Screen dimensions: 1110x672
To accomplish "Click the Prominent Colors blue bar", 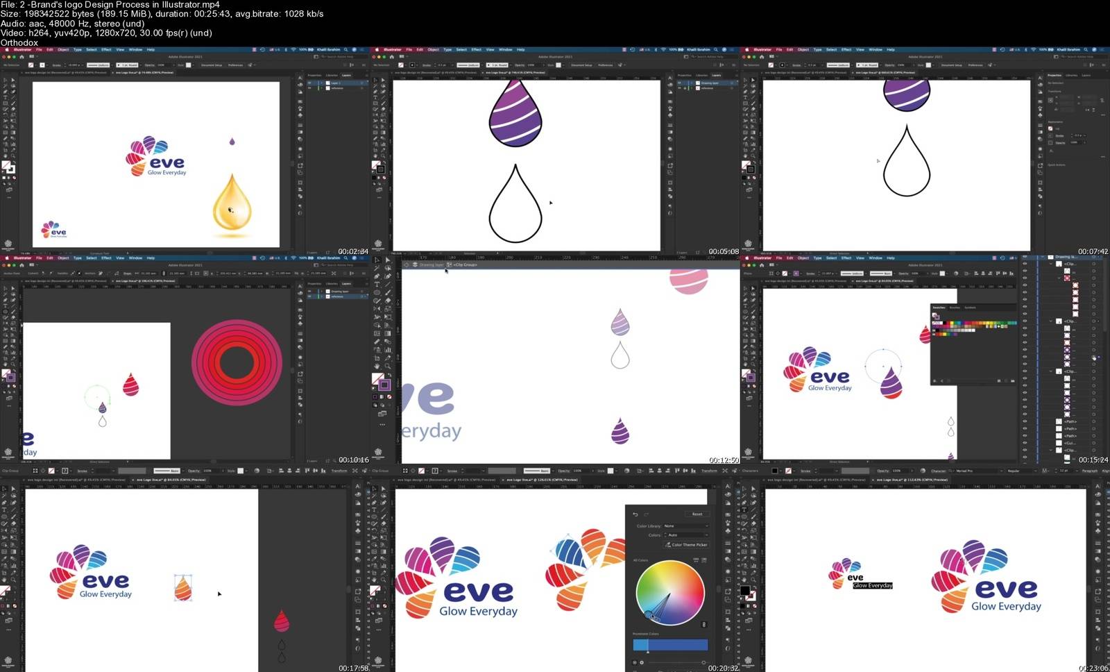I will pyautogui.click(x=670, y=645).
